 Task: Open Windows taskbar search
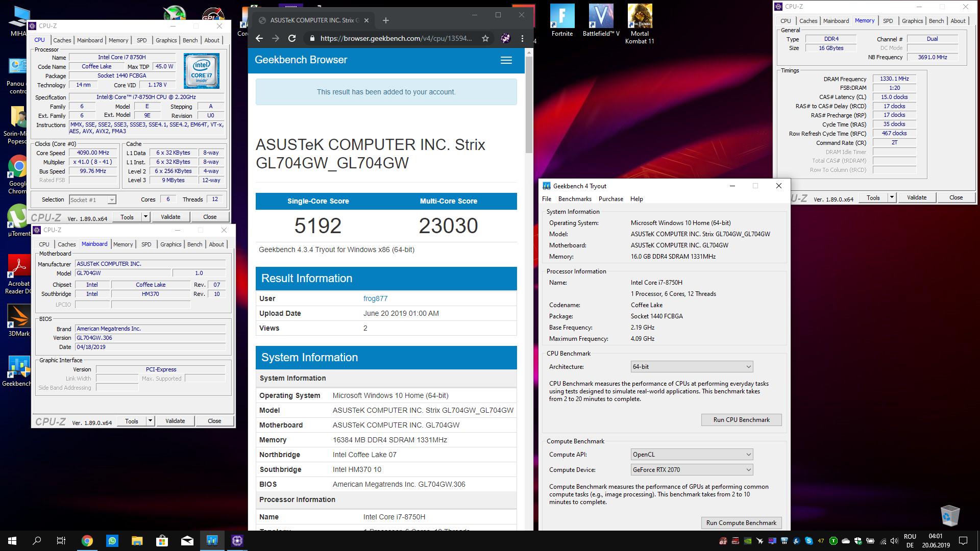tap(37, 541)
